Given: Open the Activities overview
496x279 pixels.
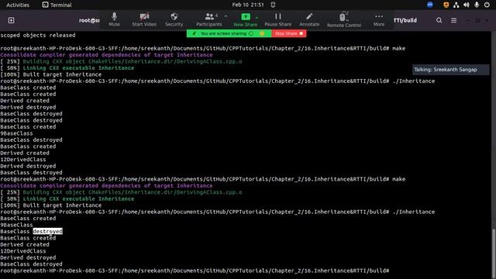Looking at the screenshot, I should tap(18, 5).
